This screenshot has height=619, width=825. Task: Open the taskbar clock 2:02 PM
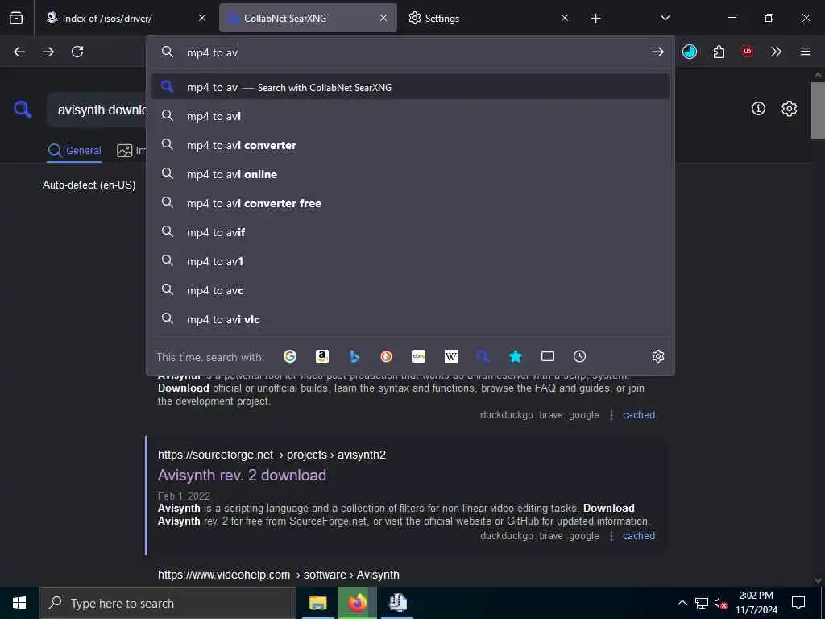click(x=756, y=603)
